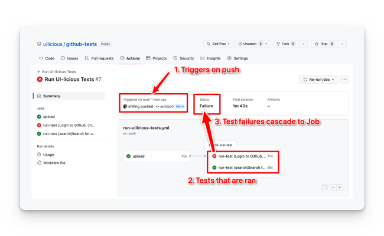Click the red failure icon beside run title
Screen dimensions: 384x236
pyautogui.click(x=40, y=79)
